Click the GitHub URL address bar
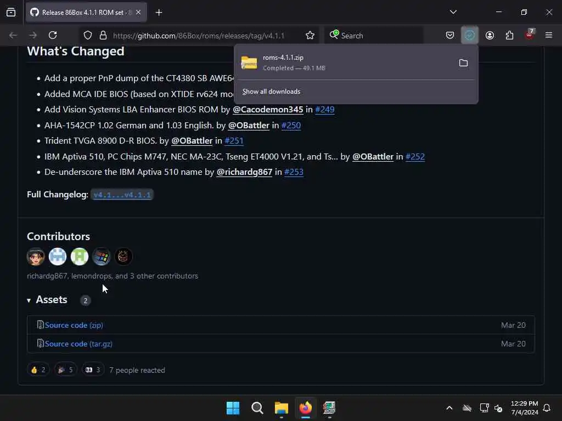The width and height of the screenshot is (562, 421). click(199, 36)
